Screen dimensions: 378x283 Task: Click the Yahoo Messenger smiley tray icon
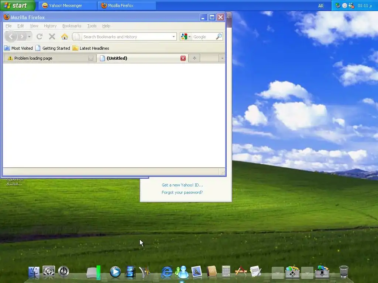click(345, 6)
